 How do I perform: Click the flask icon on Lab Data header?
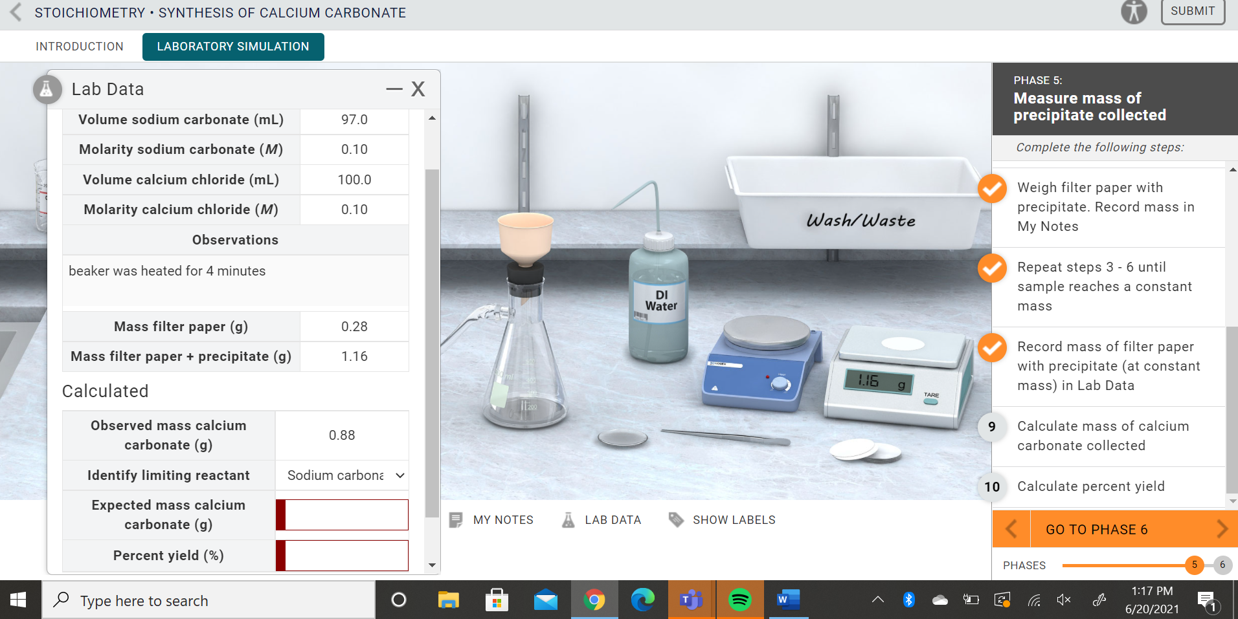coord(47,89)
